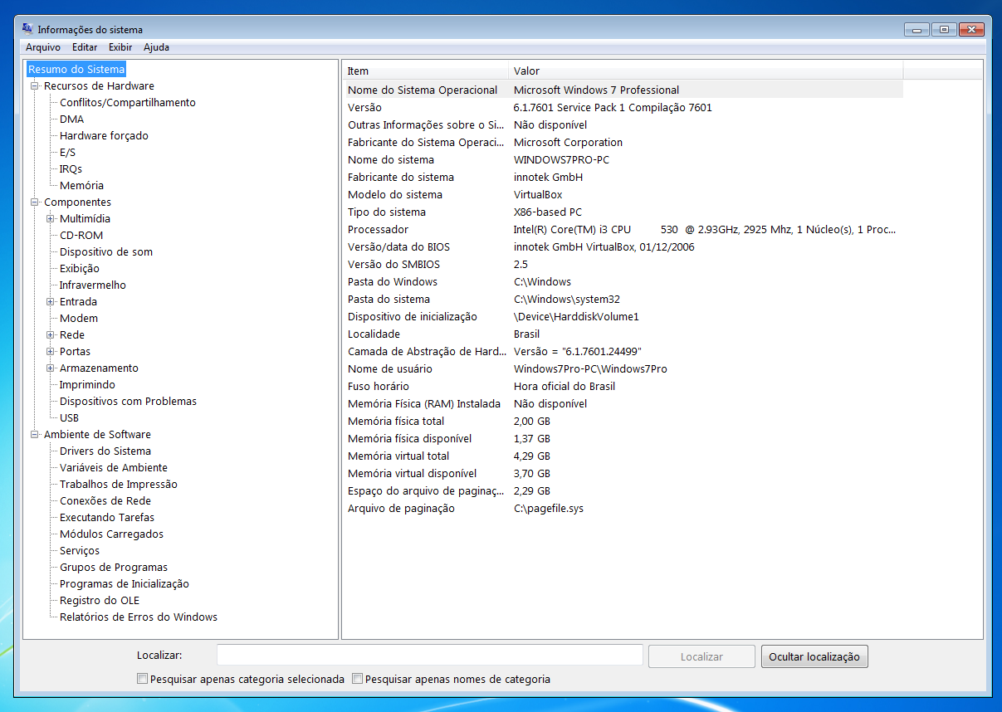Click the C:\pagefile.sys value
Image resolution: width=1002 pixels, height=712 pixels.
549,508
